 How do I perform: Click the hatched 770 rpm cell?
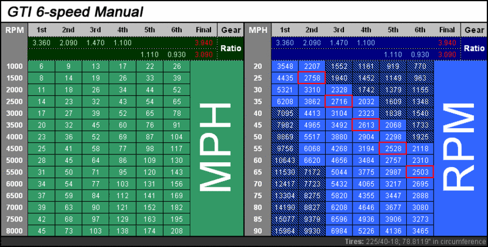pos(420,66)
